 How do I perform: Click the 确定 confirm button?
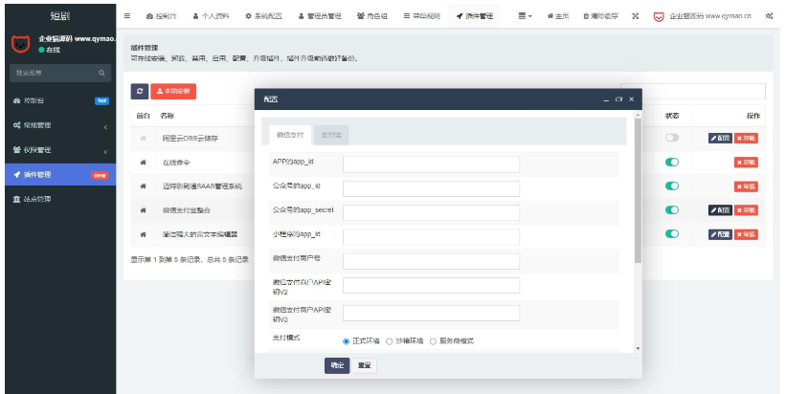point(337,364)
